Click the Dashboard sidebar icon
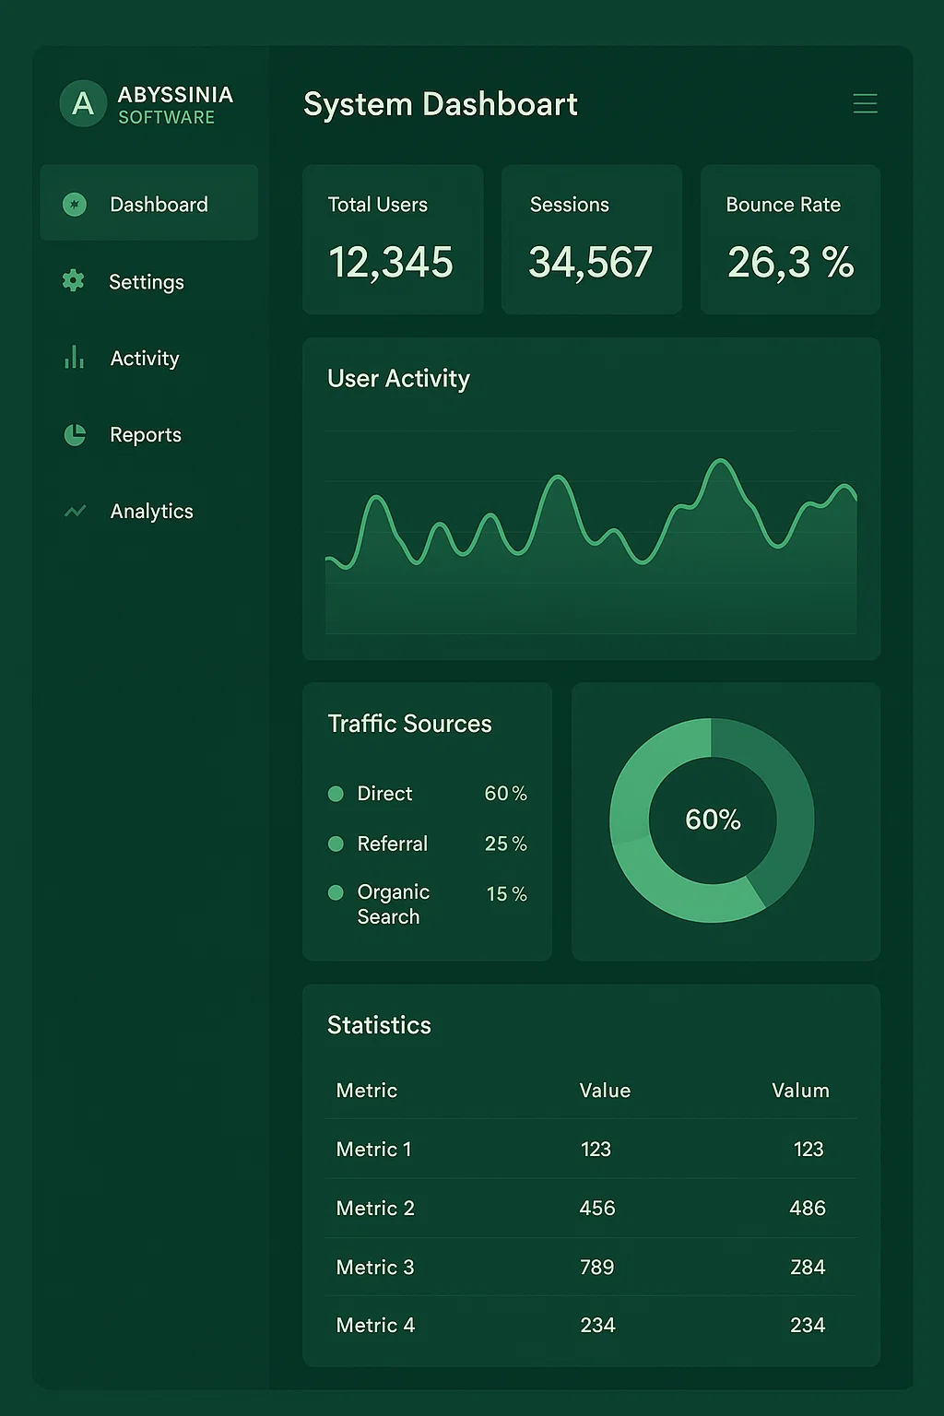Viewport: 944px width, 1416px height. 75,205
